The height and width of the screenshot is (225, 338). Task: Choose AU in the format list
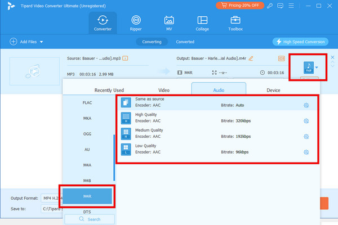pyautogui.click(x=87, y=150)
